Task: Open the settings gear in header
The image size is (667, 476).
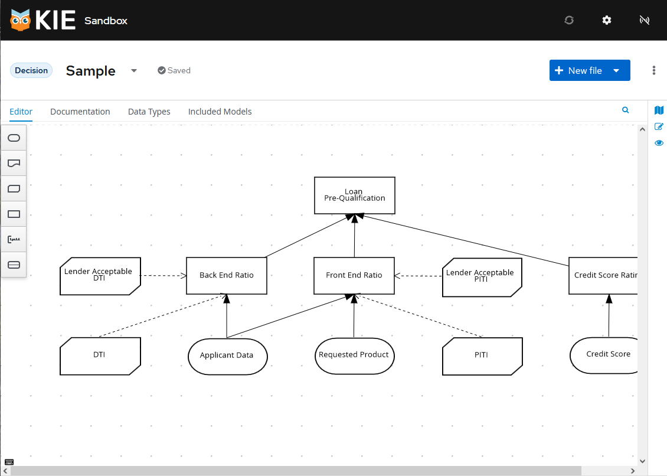Action: click(x=607, y=20)
